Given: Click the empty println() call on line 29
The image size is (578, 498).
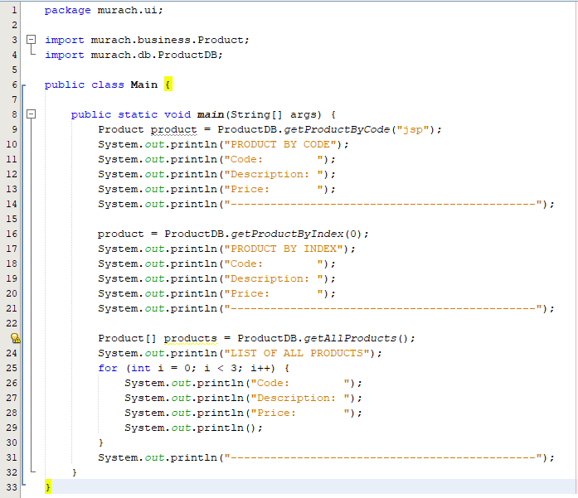Looking at the screenshot, I should click(193, 428).
